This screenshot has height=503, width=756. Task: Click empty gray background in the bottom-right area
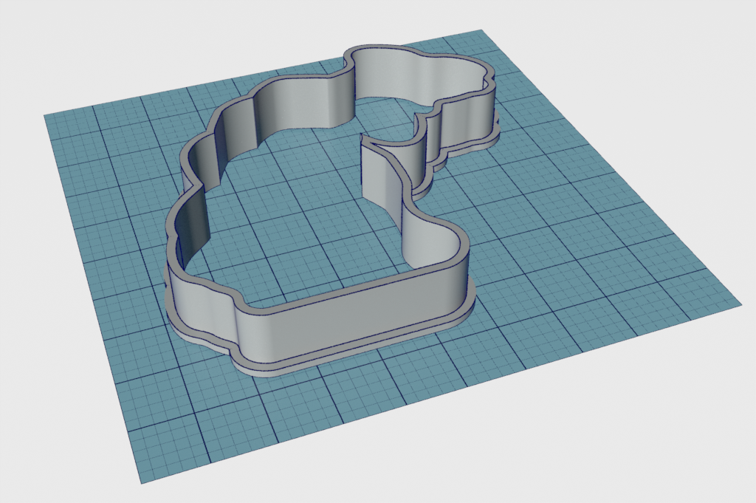(x=664, y=443)
